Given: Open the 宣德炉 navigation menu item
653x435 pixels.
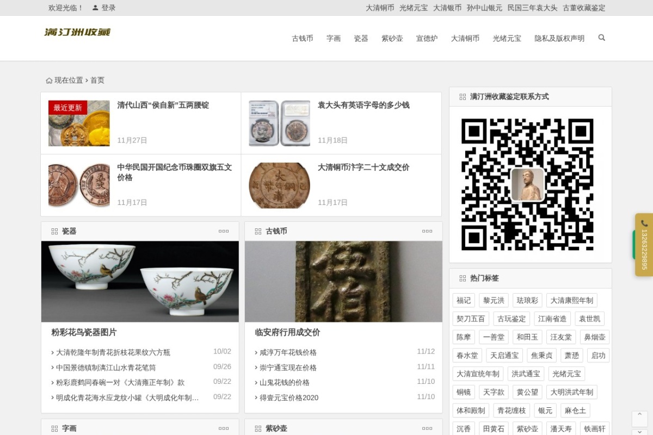Looking at the screenshot, I should coord(427,38).
